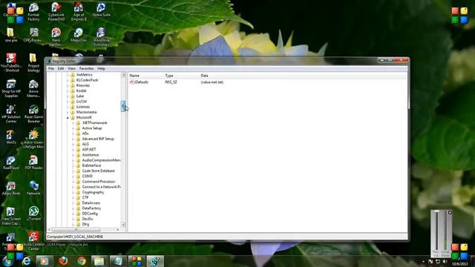Image resolution: width=475 pixels, height=267 pixels.
Task: Open Google Chrome from the taskbar
Action: pyautogui.click(x=81, y=261)
